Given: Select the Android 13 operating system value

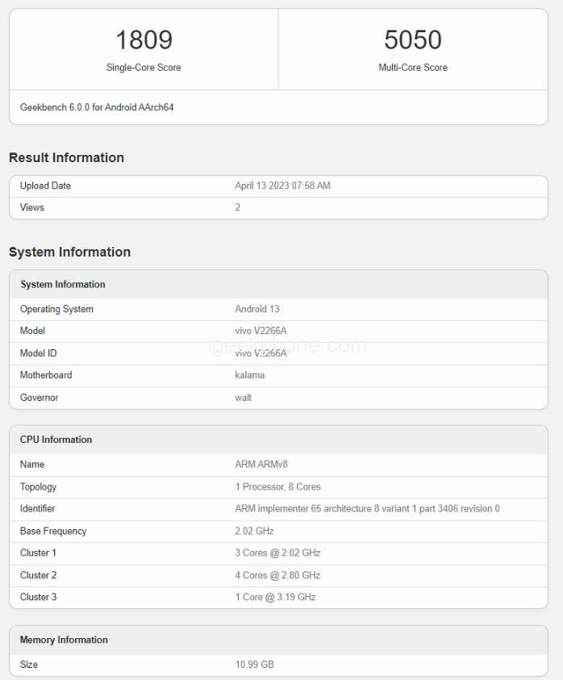Looking at the screenshot, I should tap(256, 309).
